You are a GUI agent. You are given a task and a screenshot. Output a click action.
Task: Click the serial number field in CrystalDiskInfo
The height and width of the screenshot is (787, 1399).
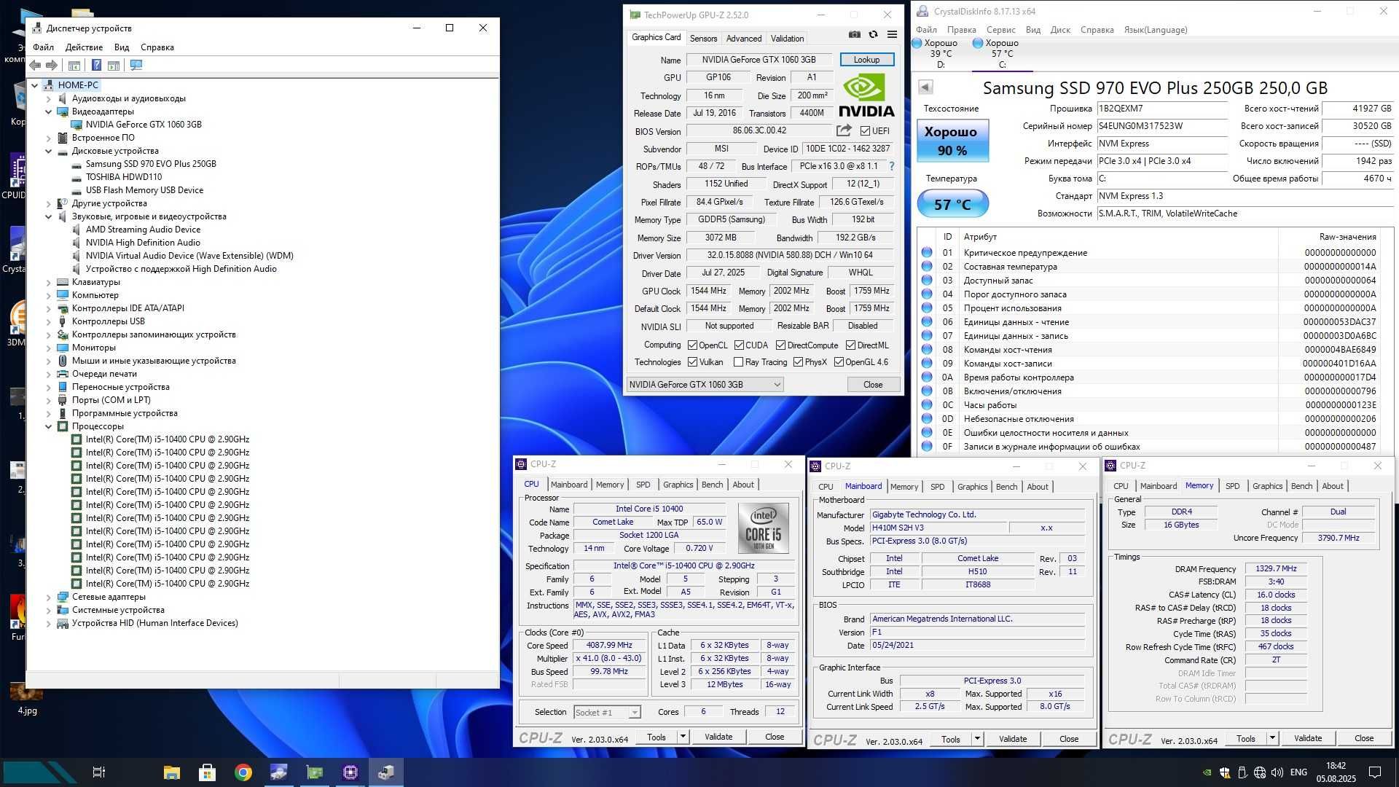(x=1162, y=126)
